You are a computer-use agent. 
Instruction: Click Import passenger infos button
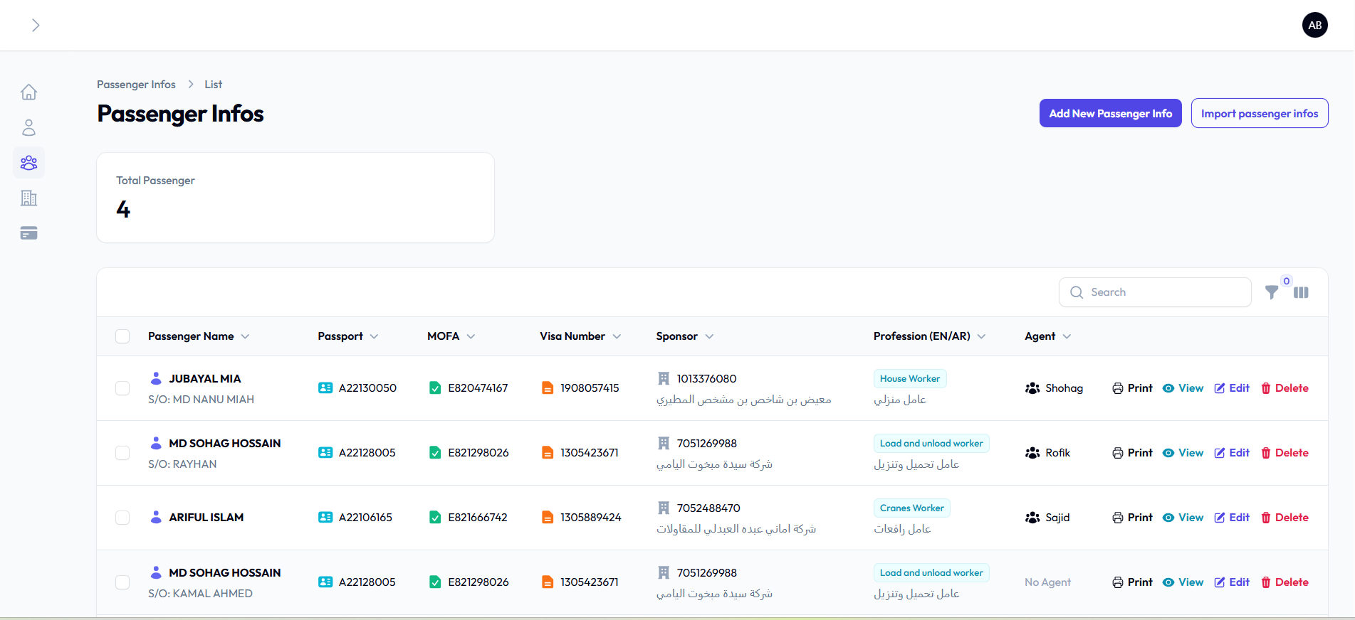point(1259,113)
